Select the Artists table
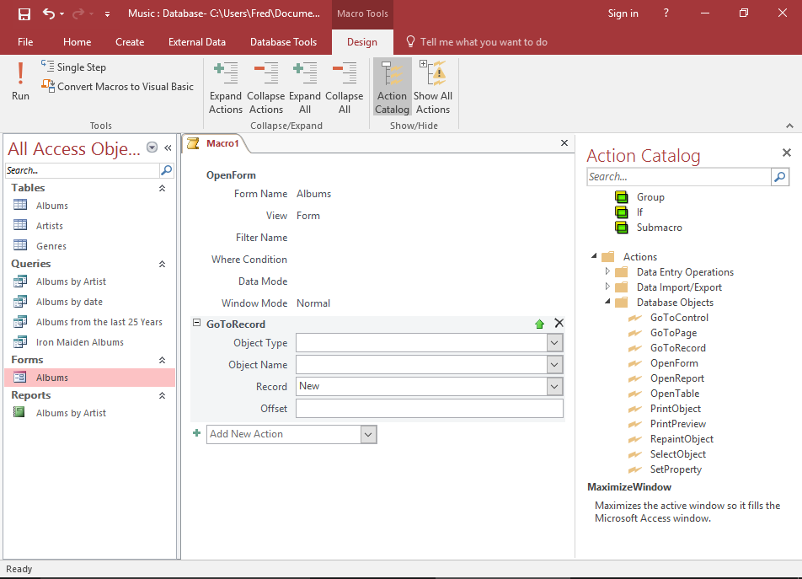This screenshot has height=579, width=802. coord(50,226)
